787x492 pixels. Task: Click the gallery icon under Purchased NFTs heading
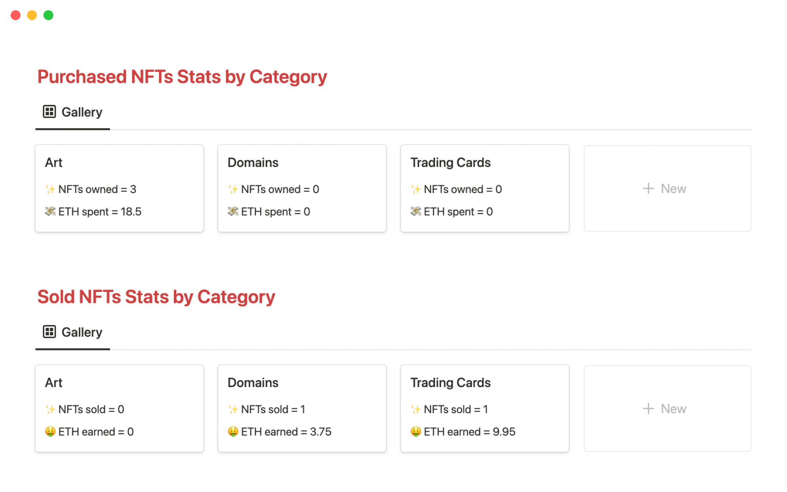[x=49, y=112]
